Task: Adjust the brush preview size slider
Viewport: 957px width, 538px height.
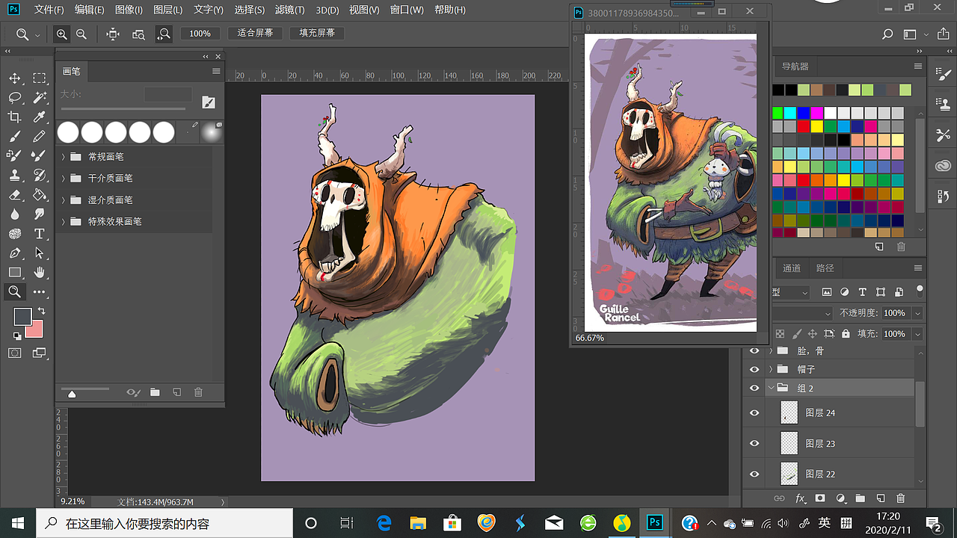Action: click(72, 394)
